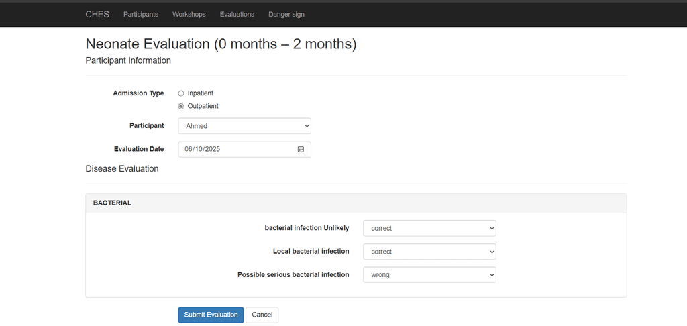687x326 pixels.
Task: Click the day segment of Evaluation Date
Action: click(x=199, y=149)
